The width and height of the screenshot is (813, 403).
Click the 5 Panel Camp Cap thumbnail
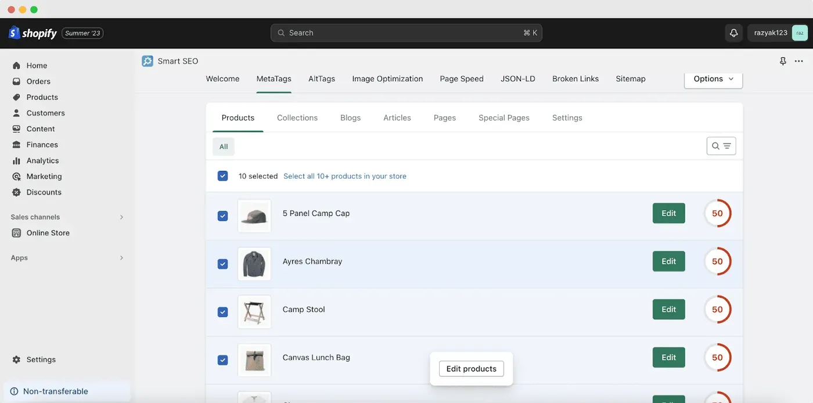(x=254, y=216)
